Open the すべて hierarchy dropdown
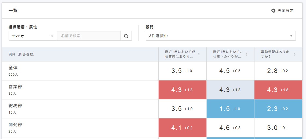 click(x=33, y=36)
